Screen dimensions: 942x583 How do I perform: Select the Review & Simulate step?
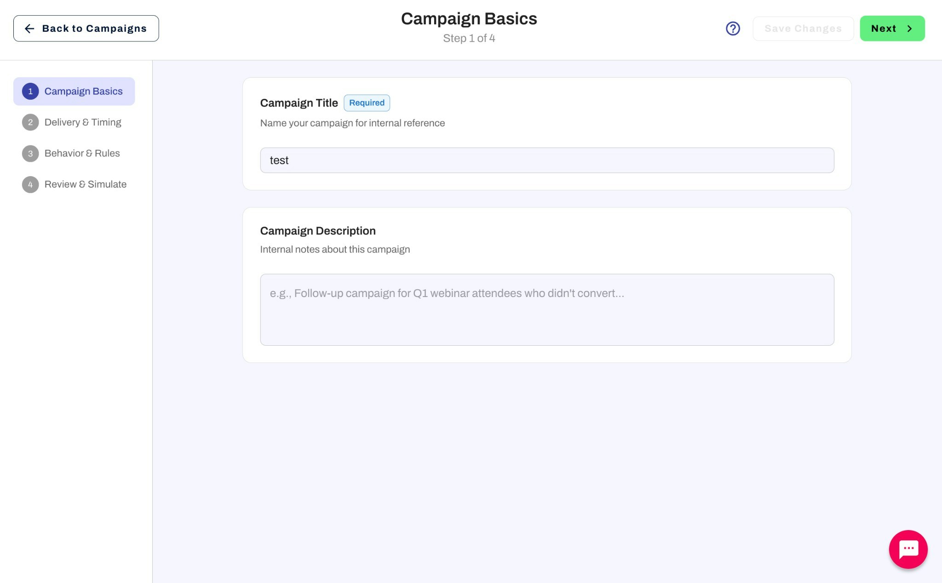coord(85,184)
